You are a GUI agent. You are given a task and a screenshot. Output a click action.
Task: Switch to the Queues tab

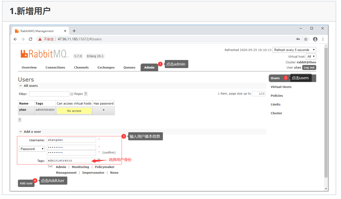(x=129, y=68)
